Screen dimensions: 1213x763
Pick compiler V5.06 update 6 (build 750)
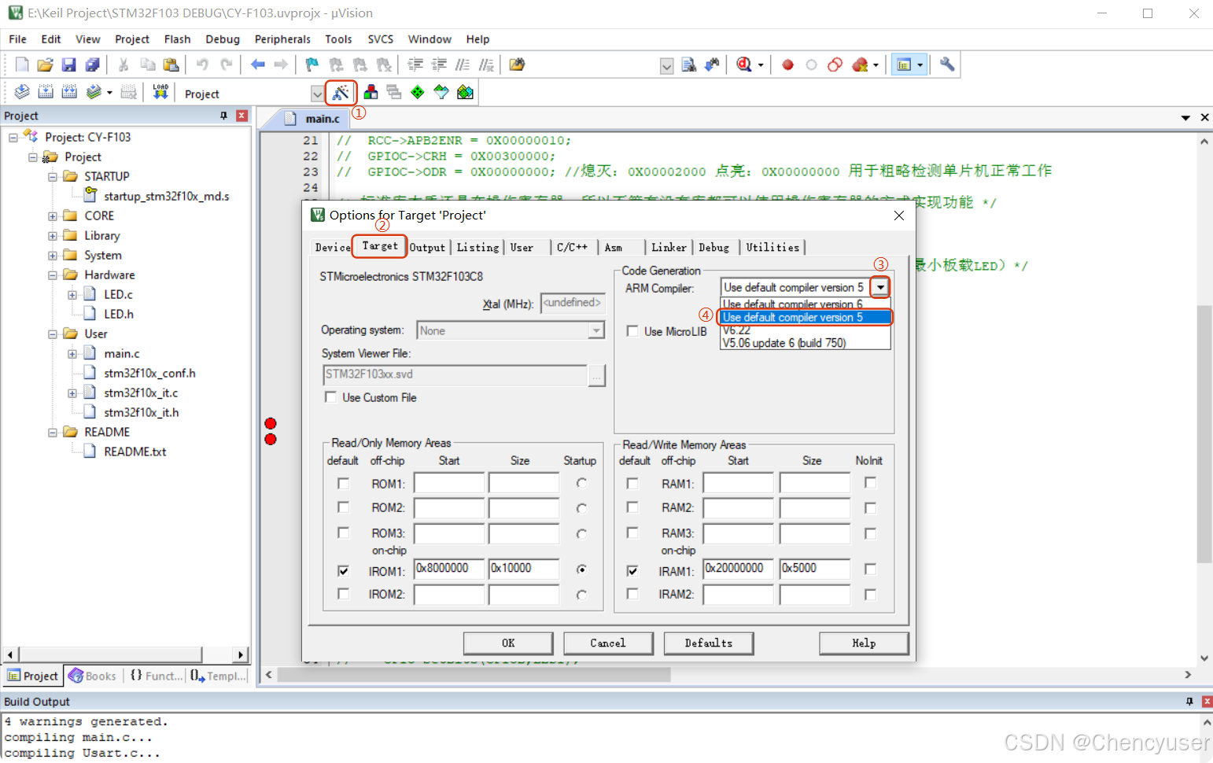[806, 343]
